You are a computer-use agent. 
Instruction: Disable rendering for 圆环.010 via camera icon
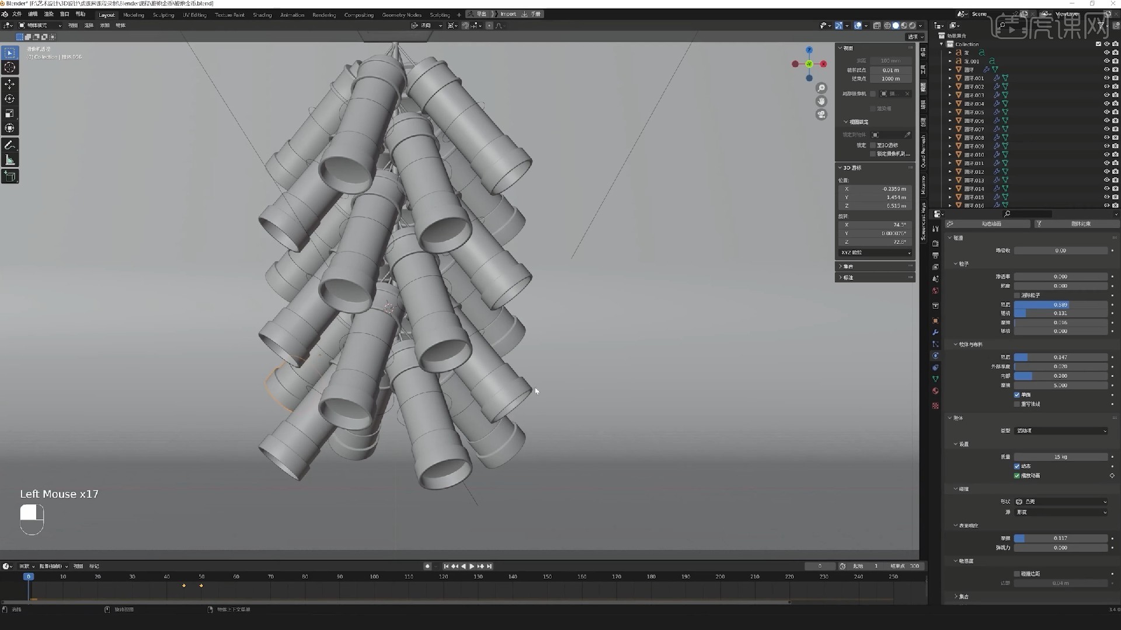click(1115, 155)
